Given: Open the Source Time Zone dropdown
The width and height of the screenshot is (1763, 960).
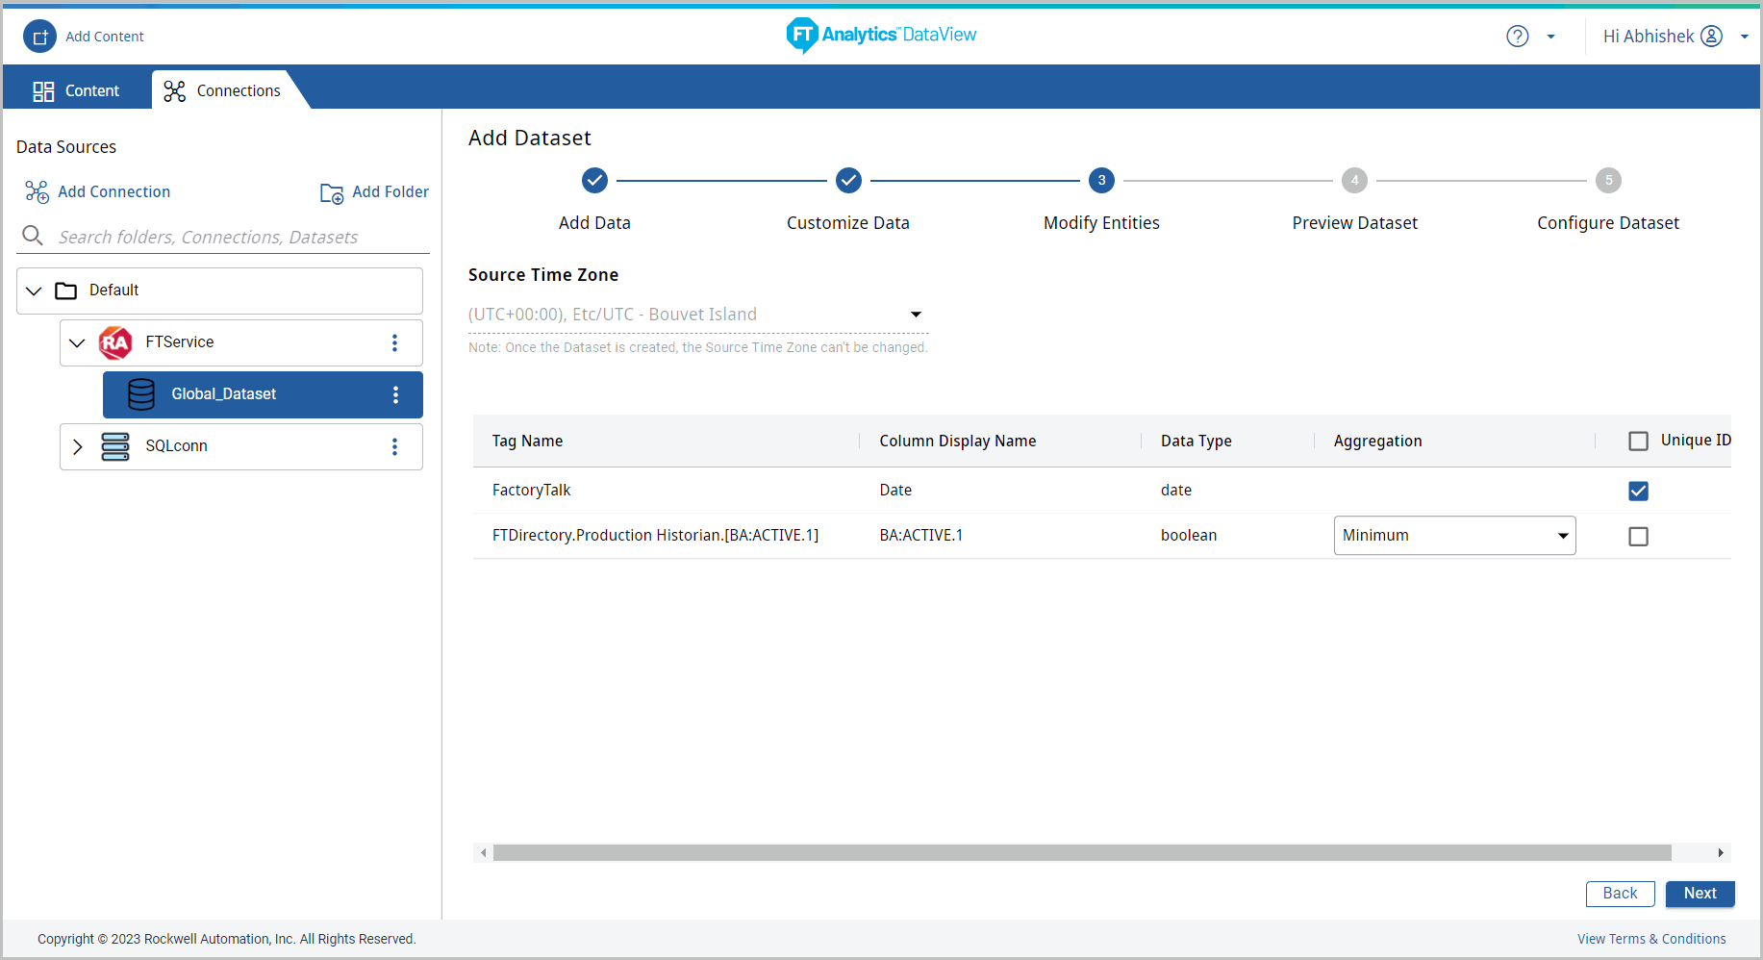Looking at the screenshot, I should (x=697, y=315).
